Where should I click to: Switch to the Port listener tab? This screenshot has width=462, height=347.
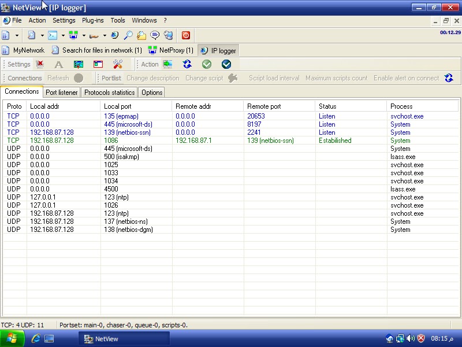61,93
